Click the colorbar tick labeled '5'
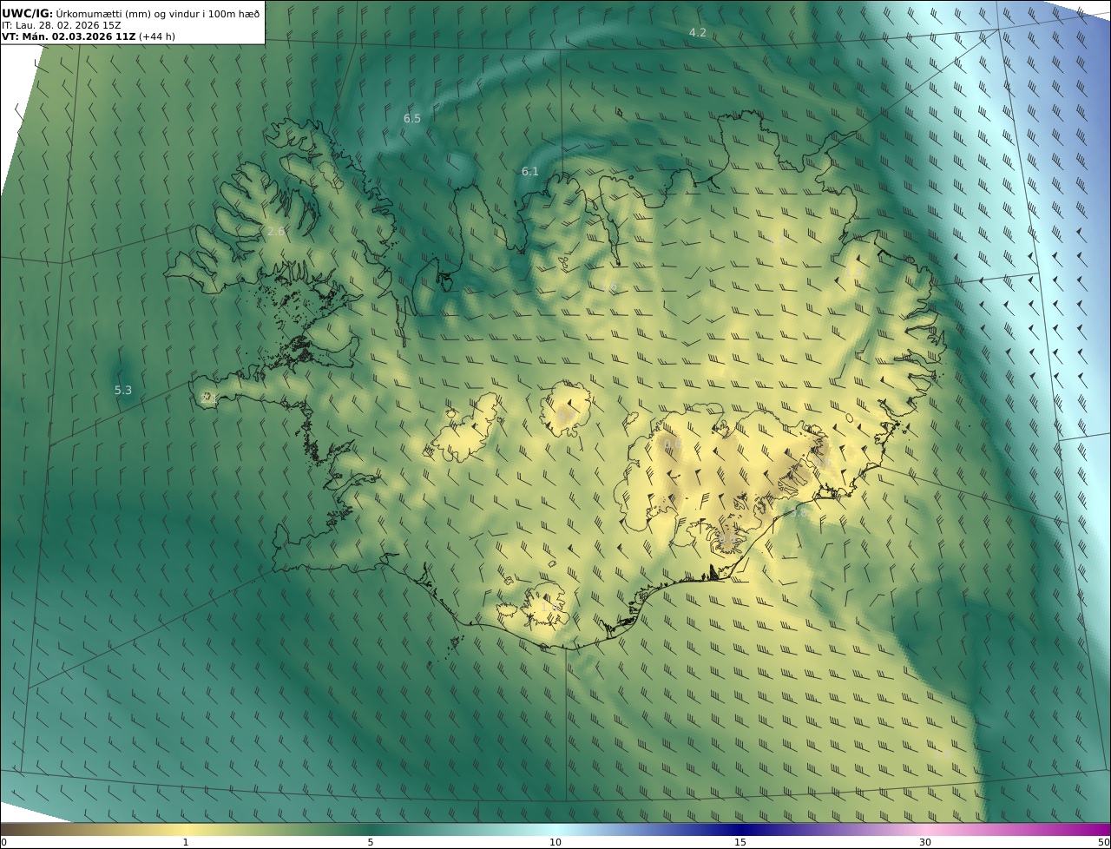1111x849 pixels. [x=371, y=842]
